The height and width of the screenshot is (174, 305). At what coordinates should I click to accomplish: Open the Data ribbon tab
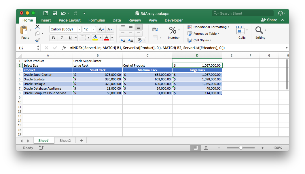point(117,20)
